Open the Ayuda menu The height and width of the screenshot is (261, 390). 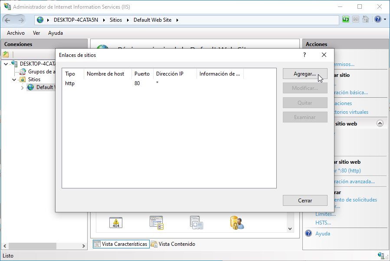tap(56, 33)
